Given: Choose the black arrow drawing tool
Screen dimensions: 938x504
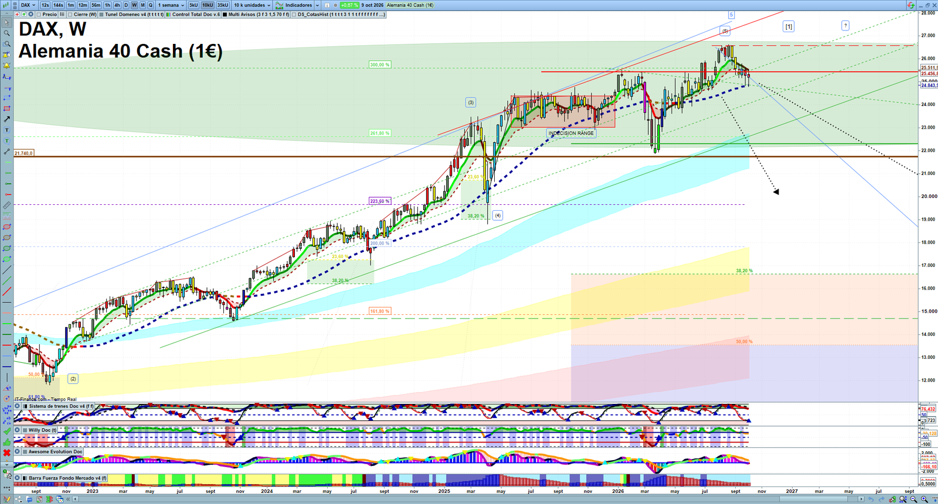Looking at the screenshot, I should 7,119.
